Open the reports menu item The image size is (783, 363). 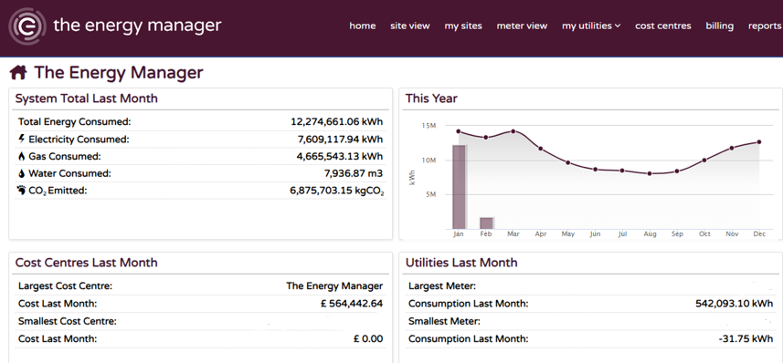(765, 26)
